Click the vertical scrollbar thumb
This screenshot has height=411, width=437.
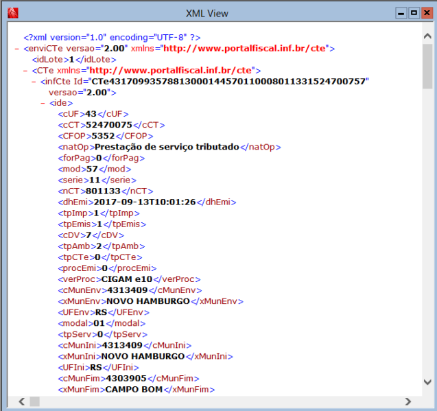pyautogui.click(x=427, y=67)
